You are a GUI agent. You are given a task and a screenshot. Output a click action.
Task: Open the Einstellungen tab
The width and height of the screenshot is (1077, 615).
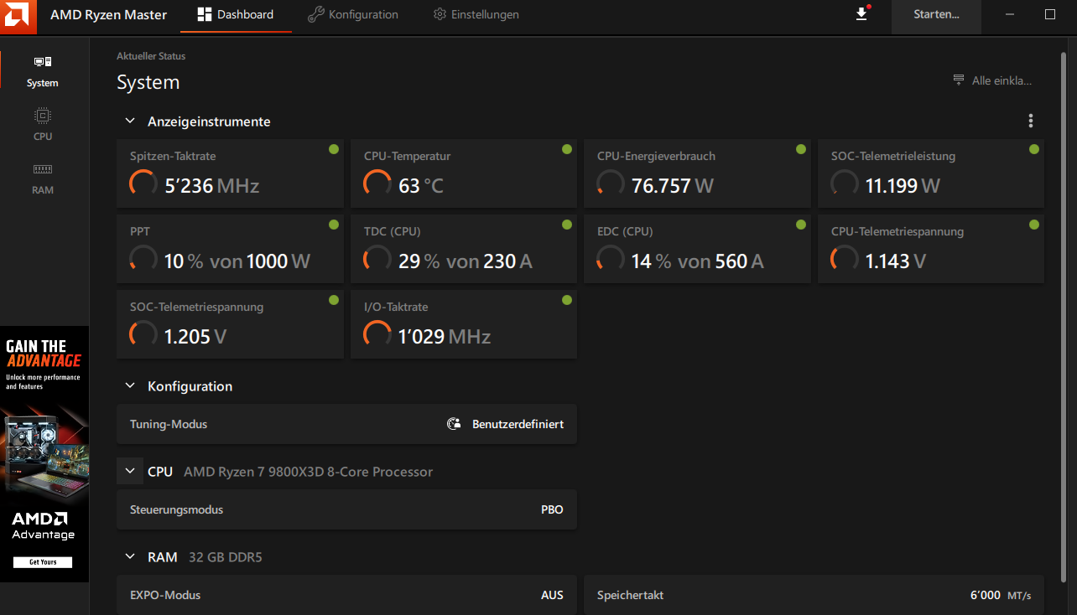476,15
